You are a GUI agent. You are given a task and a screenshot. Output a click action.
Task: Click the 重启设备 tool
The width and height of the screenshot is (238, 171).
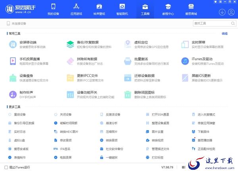point(17,114)
